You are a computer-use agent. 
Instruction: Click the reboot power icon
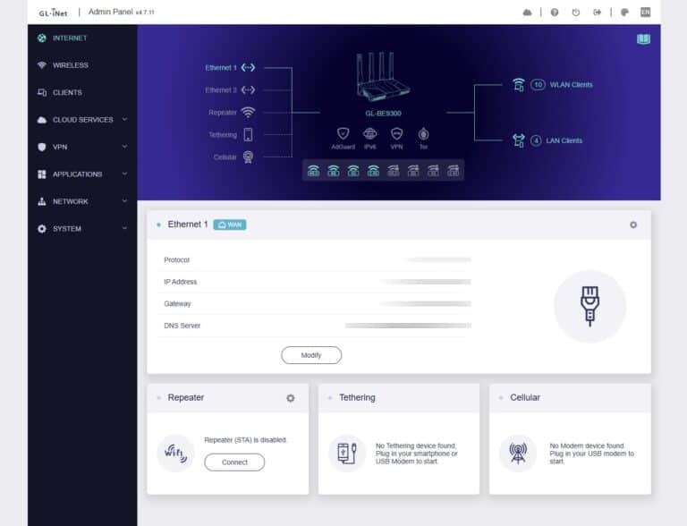[576, 13]
